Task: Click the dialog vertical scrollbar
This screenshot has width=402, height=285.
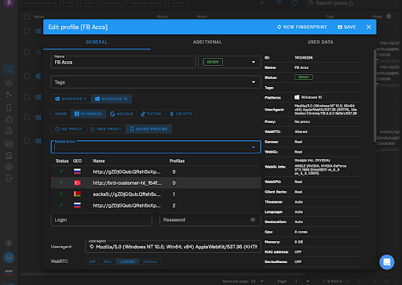Action: pos(375,96)
